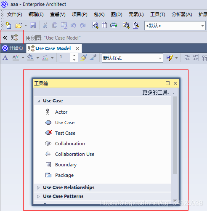Open the <默认> layout combo box
This screenshot has width=207, height=211.
click(175, 26)
